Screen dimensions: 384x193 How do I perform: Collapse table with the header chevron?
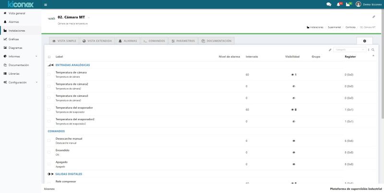point(373,56)
